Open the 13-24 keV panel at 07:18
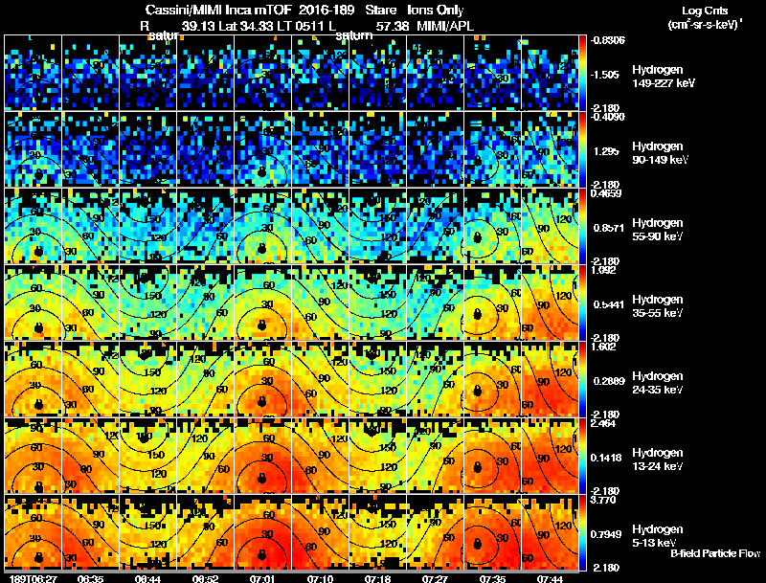 point(377,456)
